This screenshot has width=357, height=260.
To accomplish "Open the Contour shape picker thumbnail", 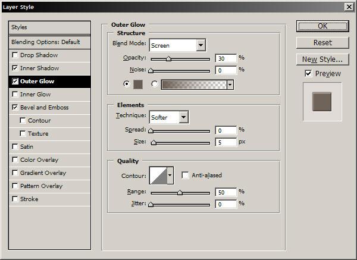I will point(158,175).
